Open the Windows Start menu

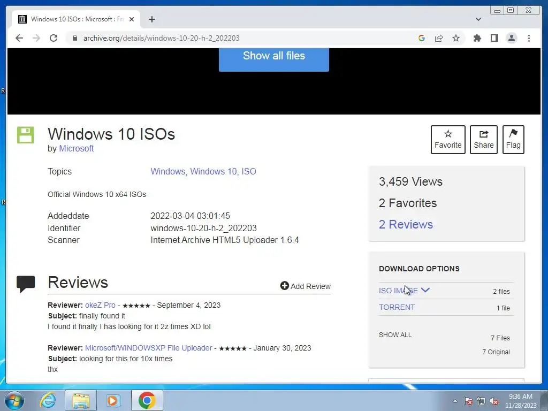(14, 400)
